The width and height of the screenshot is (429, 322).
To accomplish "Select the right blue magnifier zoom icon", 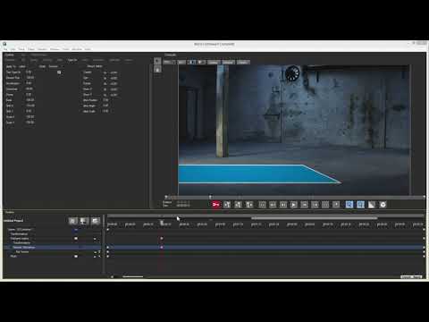I will pyautogui.click(x=360, y=205).
